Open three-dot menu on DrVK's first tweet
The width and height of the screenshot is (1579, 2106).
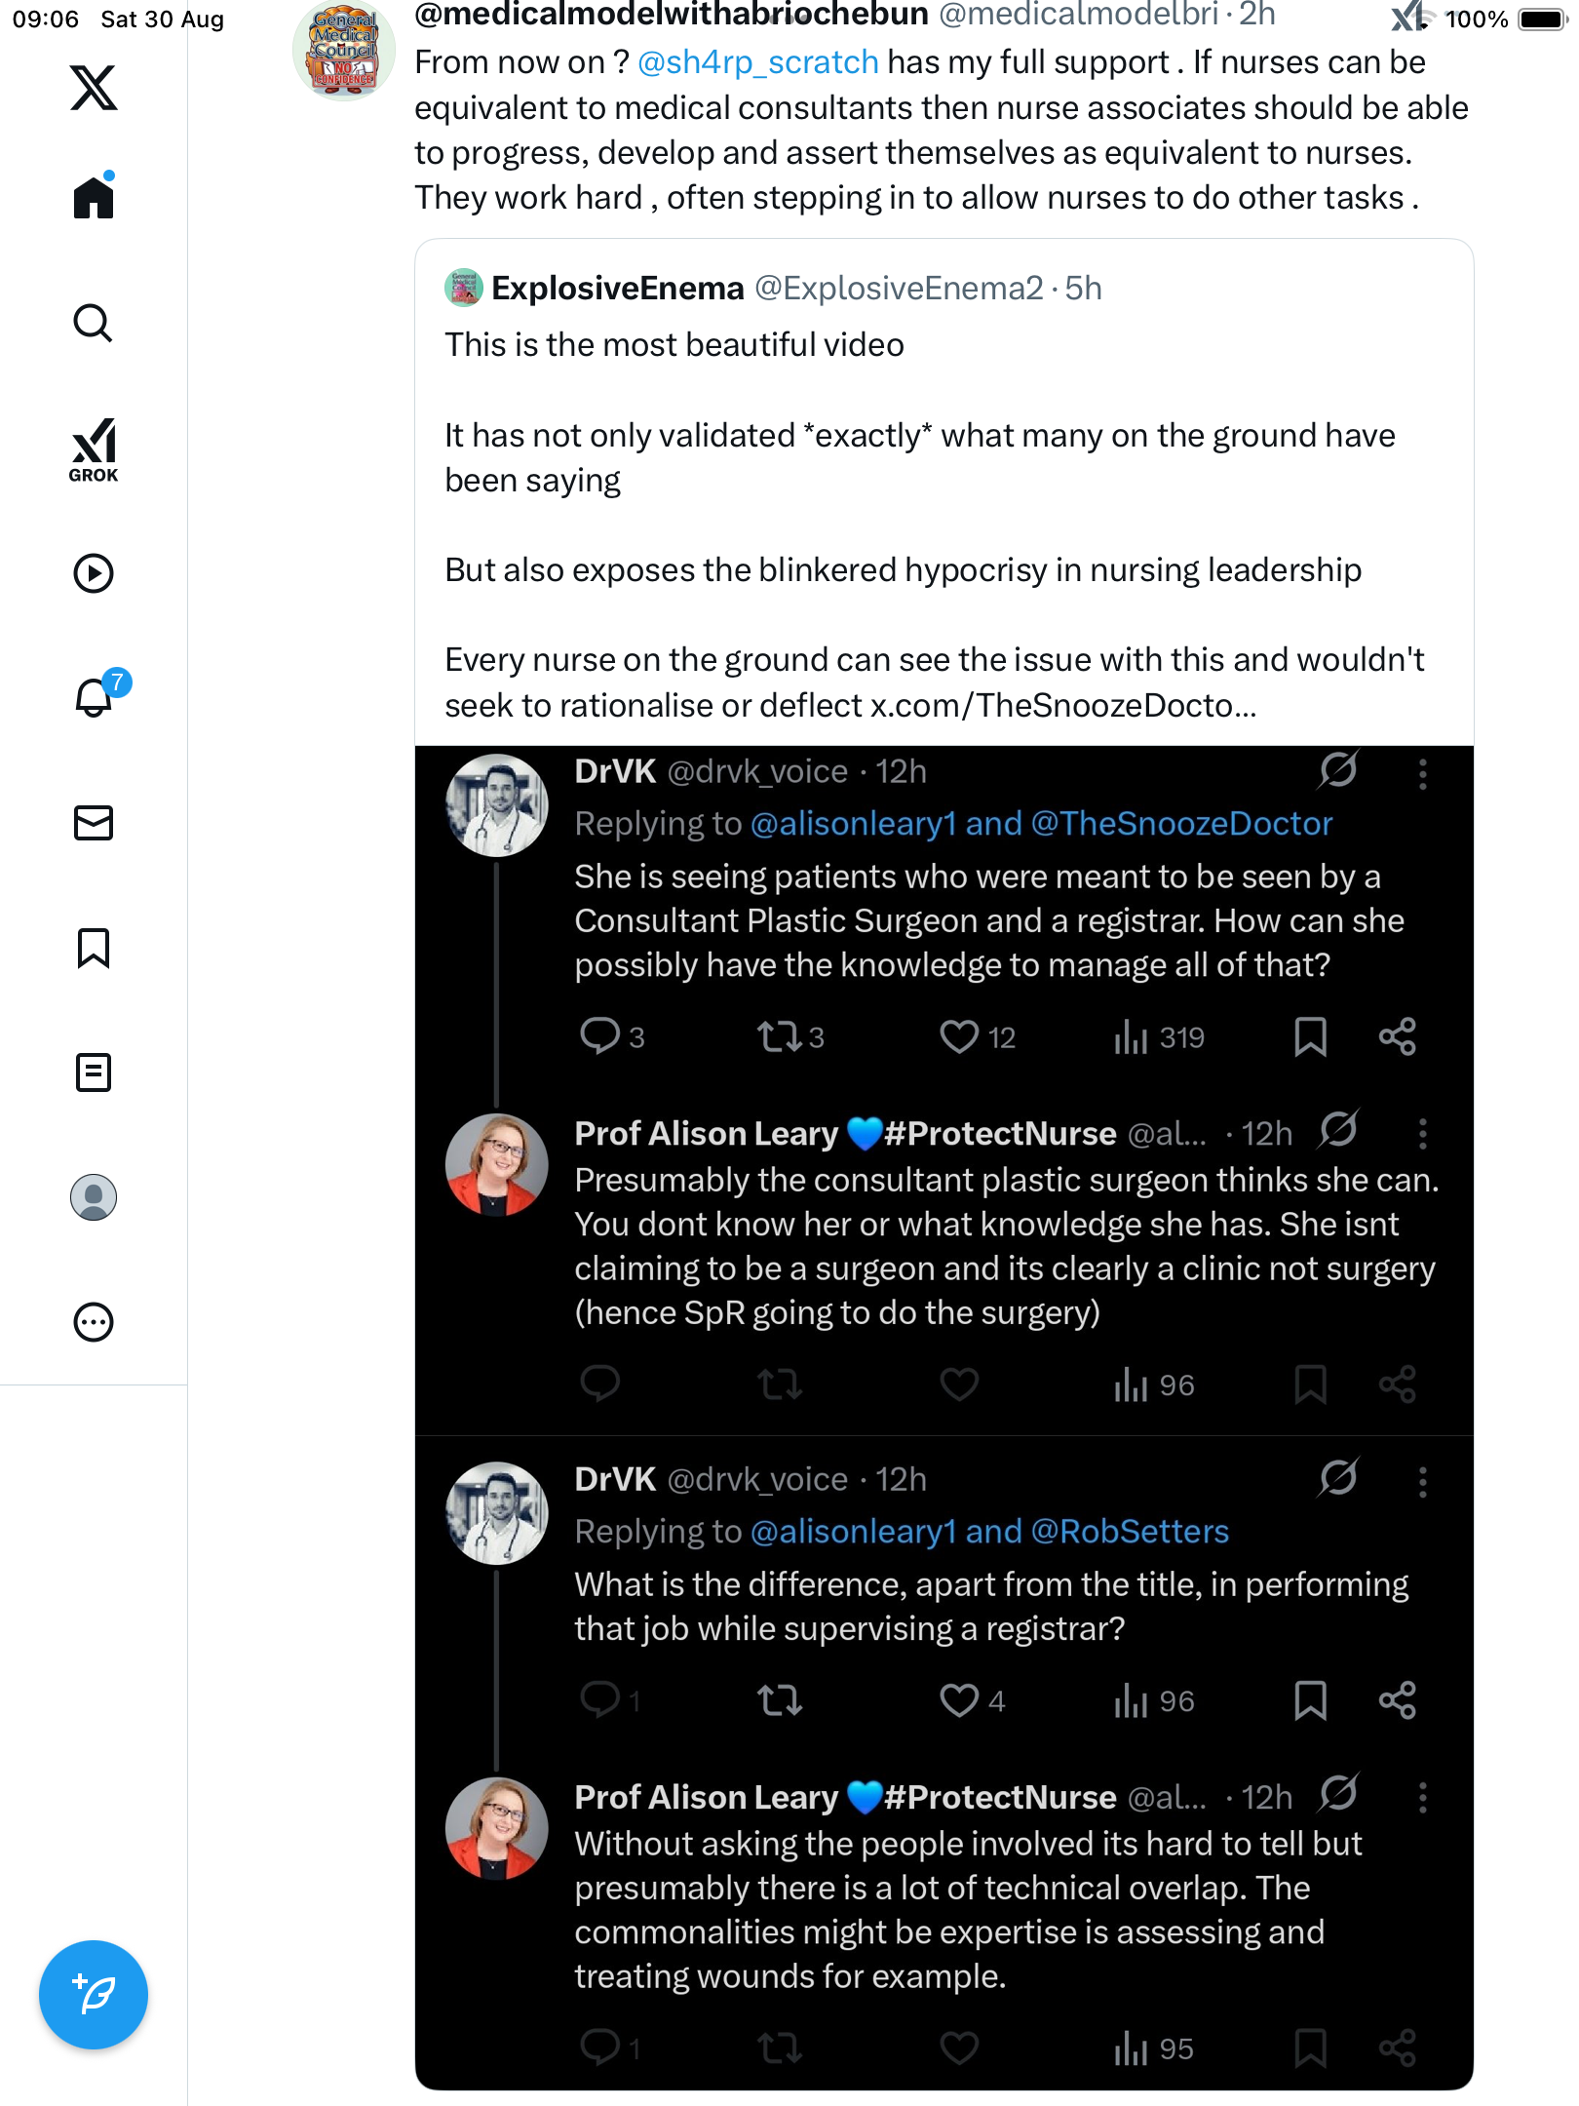pos(1423,773)
